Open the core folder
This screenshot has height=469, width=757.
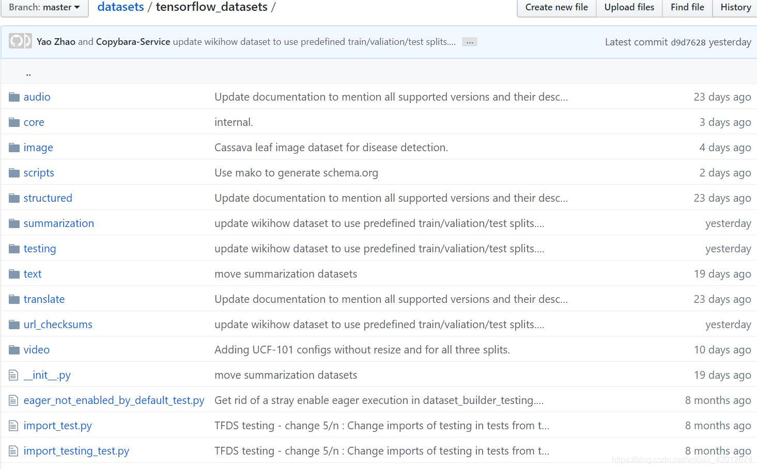click(34, 122)
